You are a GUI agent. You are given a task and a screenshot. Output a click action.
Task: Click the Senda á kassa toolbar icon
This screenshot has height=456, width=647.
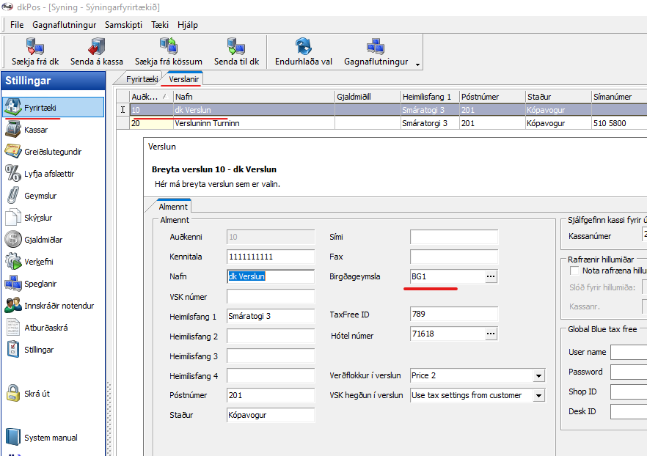coord(96,46)
